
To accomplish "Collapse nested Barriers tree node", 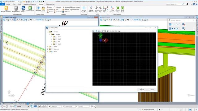I will 50,34.
